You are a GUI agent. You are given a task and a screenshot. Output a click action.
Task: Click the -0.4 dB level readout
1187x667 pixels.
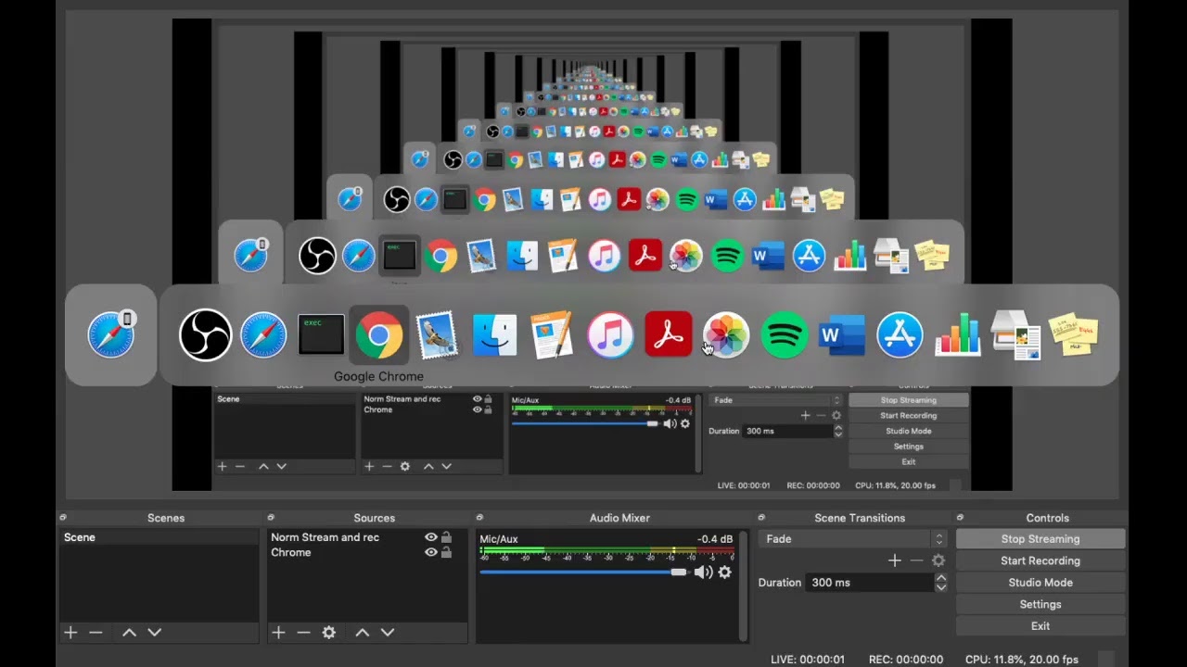(715, 539)
